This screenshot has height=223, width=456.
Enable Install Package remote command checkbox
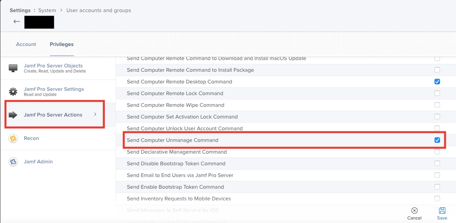tap(437, 70)
